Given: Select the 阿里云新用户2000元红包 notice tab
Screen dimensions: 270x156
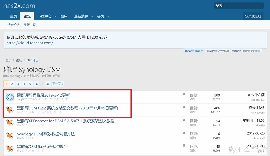Looking at the screenshot, I should [217, 51].
